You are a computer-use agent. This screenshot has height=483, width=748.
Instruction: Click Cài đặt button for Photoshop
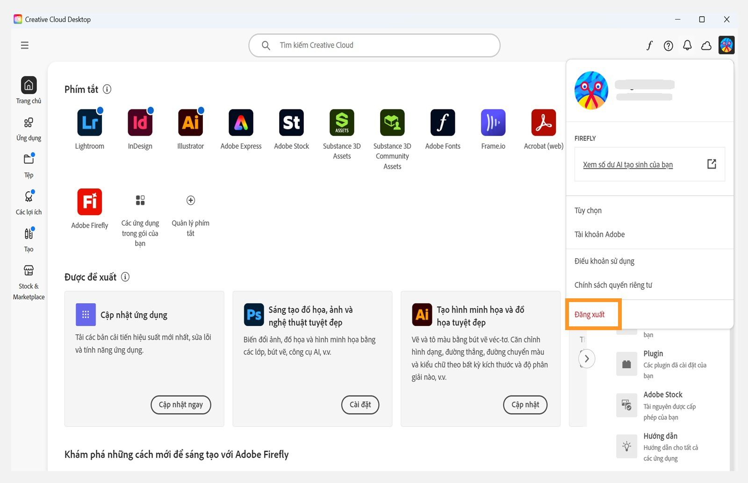pyautogui.click(x=360, y=405)
